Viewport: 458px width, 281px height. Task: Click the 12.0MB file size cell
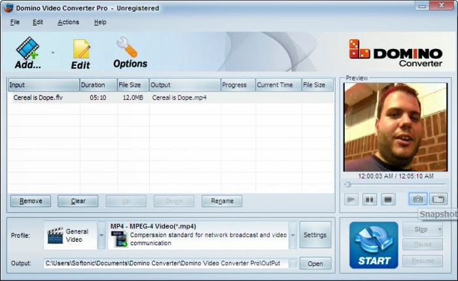(x=133, y=98)
